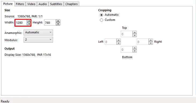
Task: Click the Width input field
Action: 21,23
